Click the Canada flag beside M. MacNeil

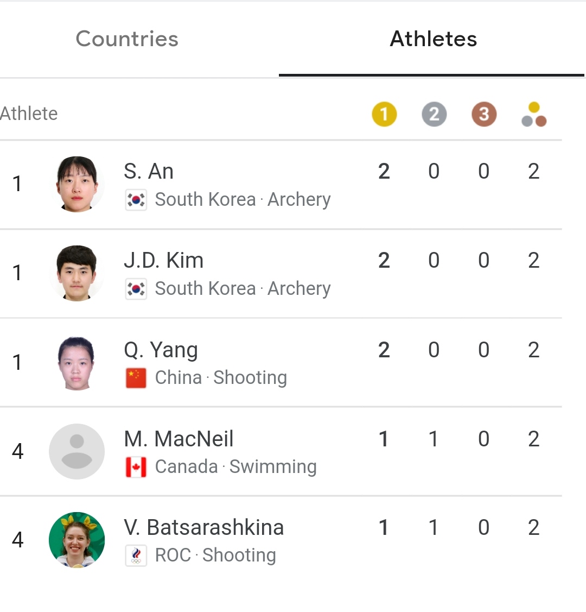point(136,467)
